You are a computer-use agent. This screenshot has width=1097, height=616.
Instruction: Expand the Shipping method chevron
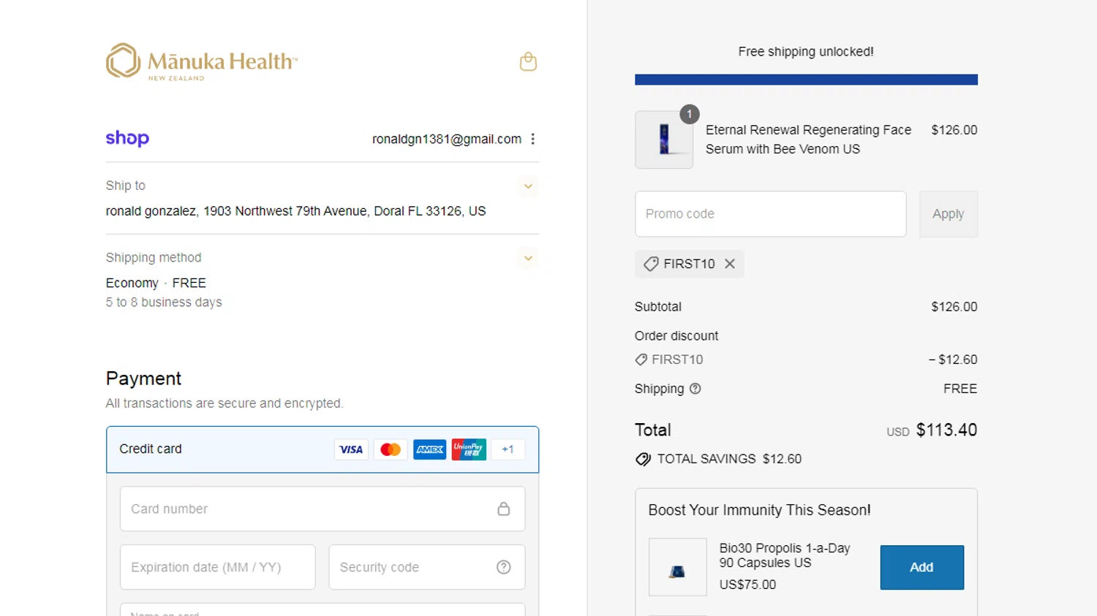tap(528, 258)
